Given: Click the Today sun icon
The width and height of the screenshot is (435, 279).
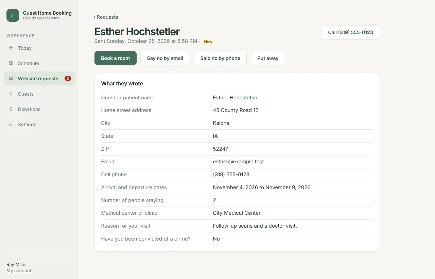Looking at the screenshot, I should click(11, 48).
